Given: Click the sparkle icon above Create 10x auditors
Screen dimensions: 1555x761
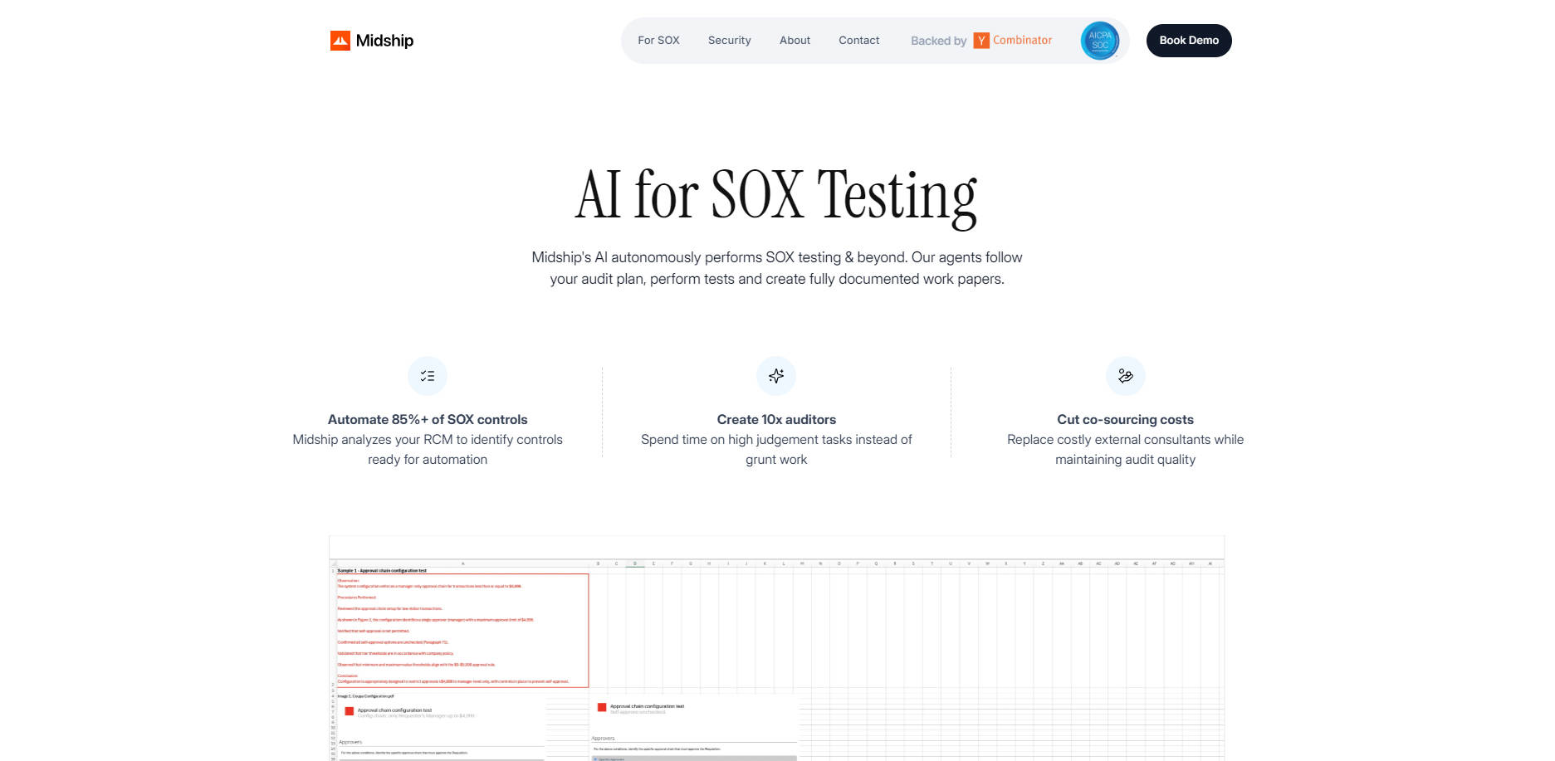Looking at the screenshot, I should pyautogui.click(x=776, y=376).
